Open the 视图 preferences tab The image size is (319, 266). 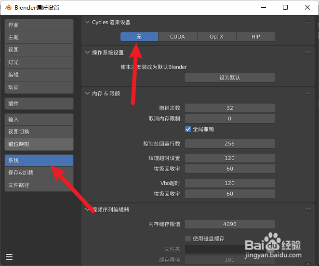39,50
